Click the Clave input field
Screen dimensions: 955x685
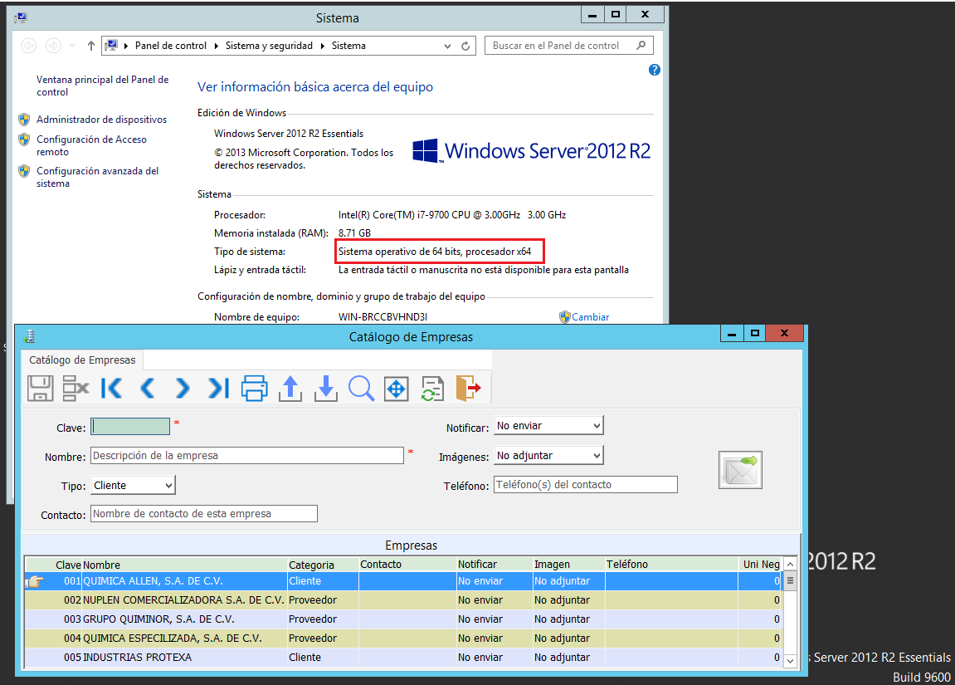130,427
